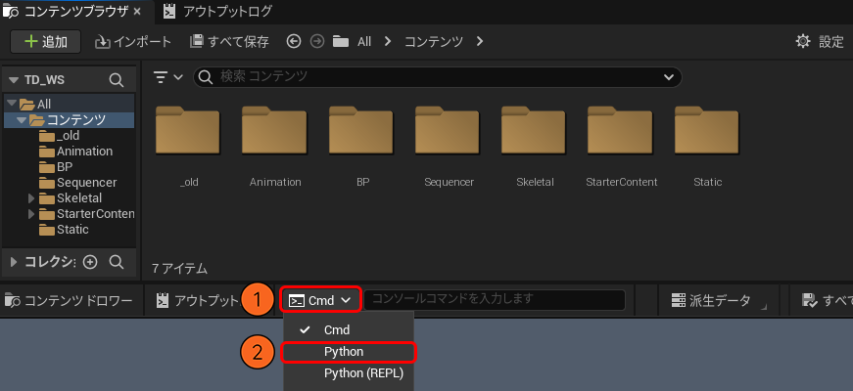The height and width of the screenshot is (391, 853).
Task: Select the コンテンツ folder in the tree
Action: [70, 119]
